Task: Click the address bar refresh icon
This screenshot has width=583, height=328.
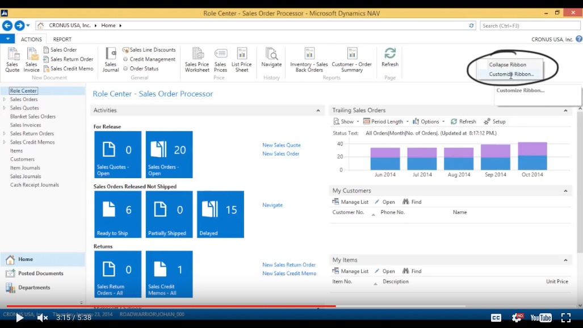Action: tap(471, 26)
